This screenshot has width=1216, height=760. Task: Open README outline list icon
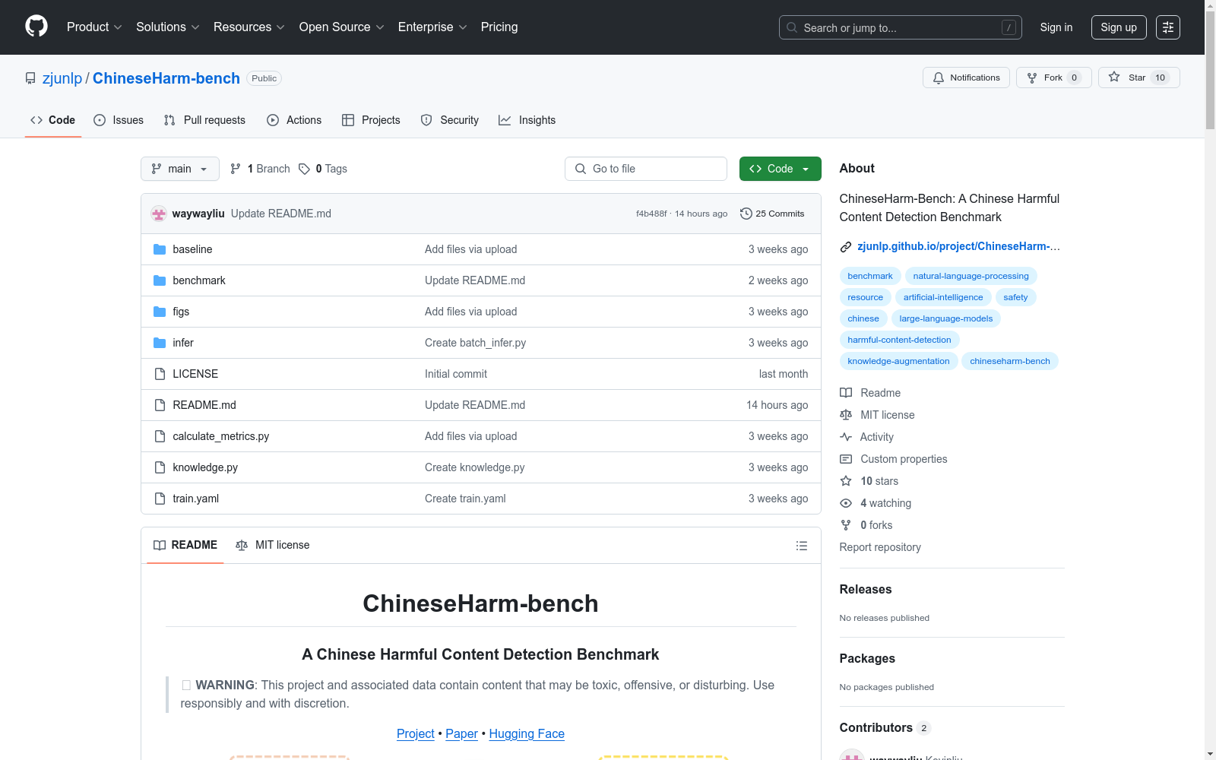[x=802, y=546]
